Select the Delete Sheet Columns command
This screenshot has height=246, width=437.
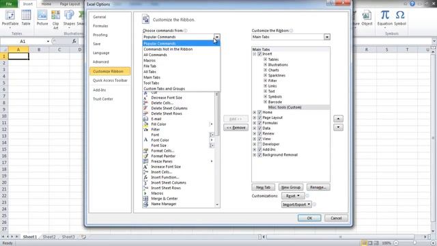pos(169,108)
